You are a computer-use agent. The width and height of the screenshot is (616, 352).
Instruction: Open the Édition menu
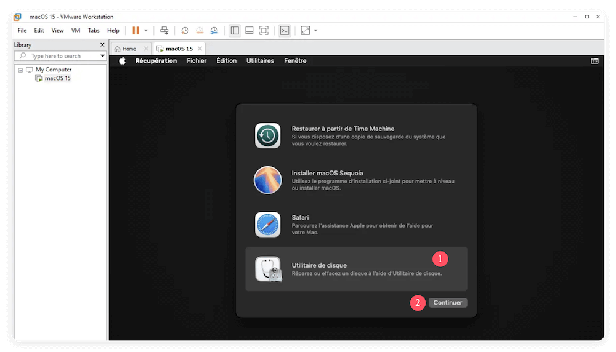pyautogui.click(x=226, y=61)
